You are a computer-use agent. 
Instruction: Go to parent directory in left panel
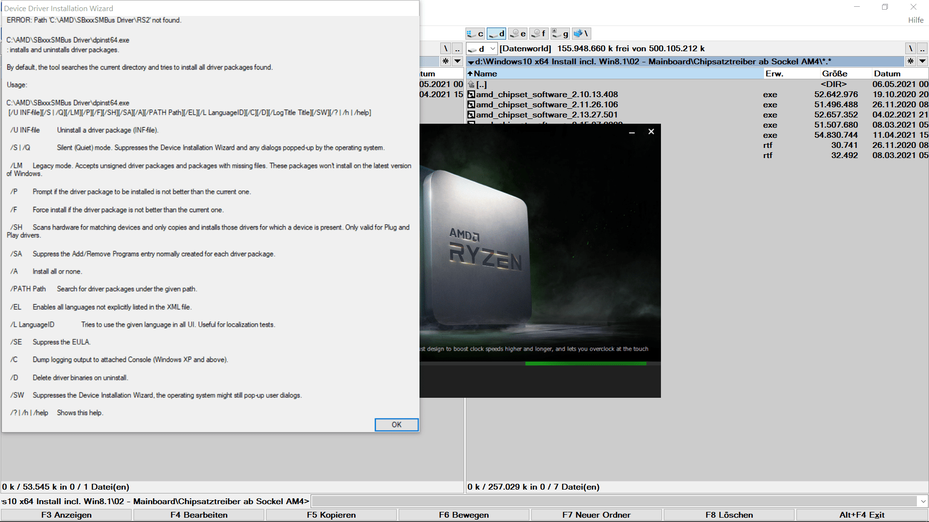click(x=457, y=48)
